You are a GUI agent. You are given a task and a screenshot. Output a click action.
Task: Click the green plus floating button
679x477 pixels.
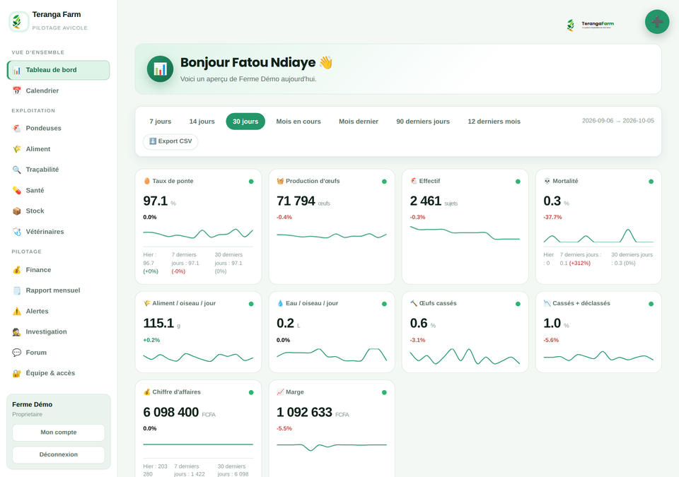pyautogui.click(x=657, y=22)
